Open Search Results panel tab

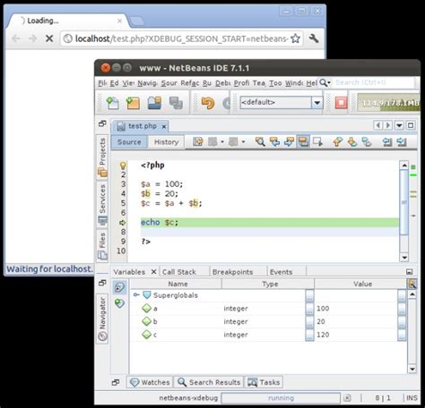(209, 382)
